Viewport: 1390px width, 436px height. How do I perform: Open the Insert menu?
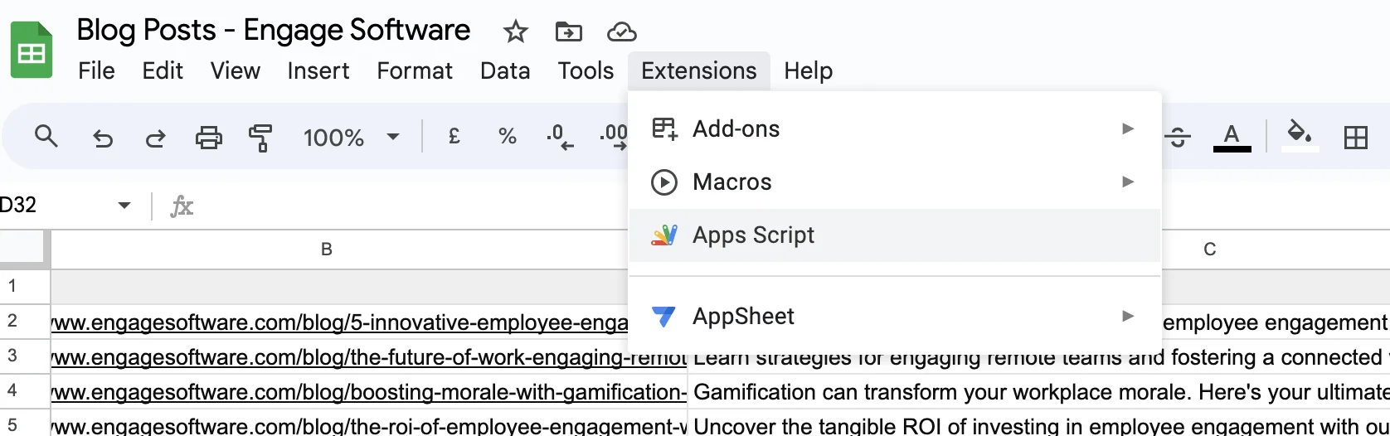[318, 71]
